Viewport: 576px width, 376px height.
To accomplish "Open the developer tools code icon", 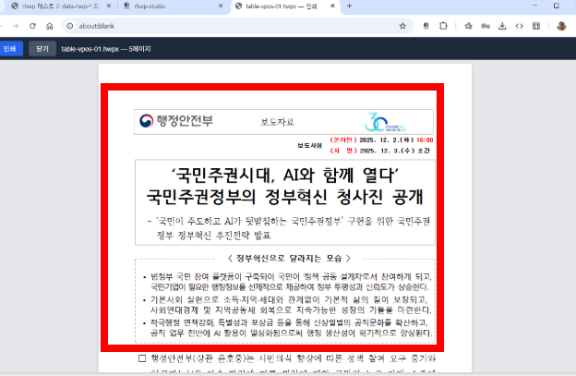I will click(x=519, y=26).
